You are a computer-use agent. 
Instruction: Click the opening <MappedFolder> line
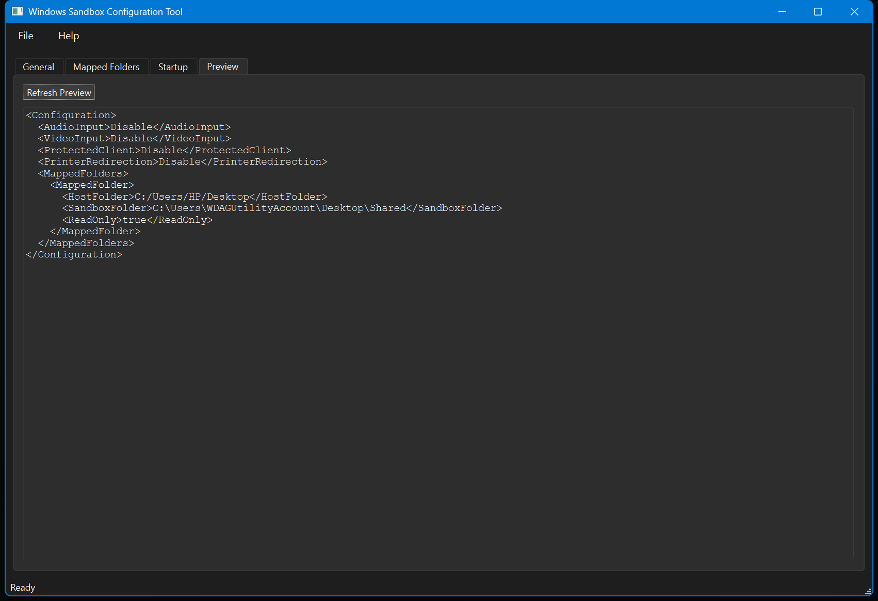(92, 185)
